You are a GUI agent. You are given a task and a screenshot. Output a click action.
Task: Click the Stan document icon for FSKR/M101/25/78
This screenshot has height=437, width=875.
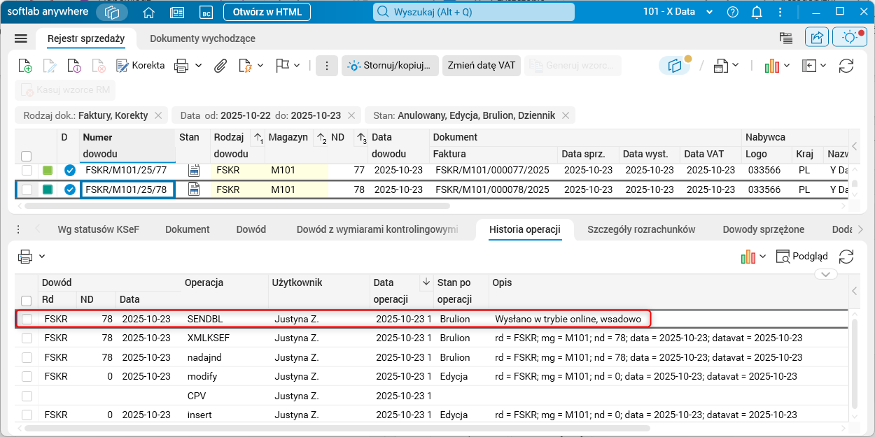(194, 189)
